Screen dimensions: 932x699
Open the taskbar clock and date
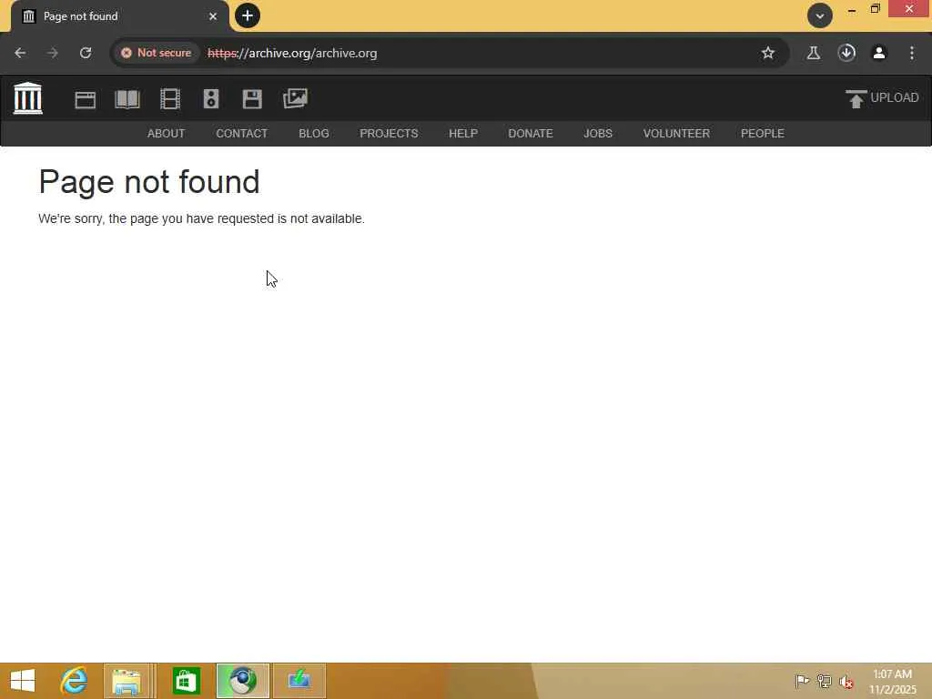click(x=892, y=681)
